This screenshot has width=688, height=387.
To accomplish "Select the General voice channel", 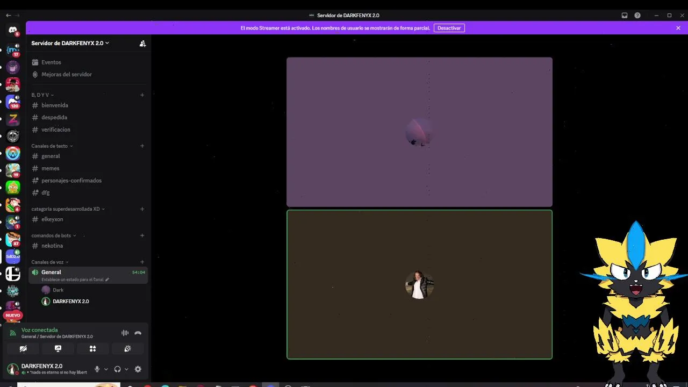I will click(x=89, y=275).
